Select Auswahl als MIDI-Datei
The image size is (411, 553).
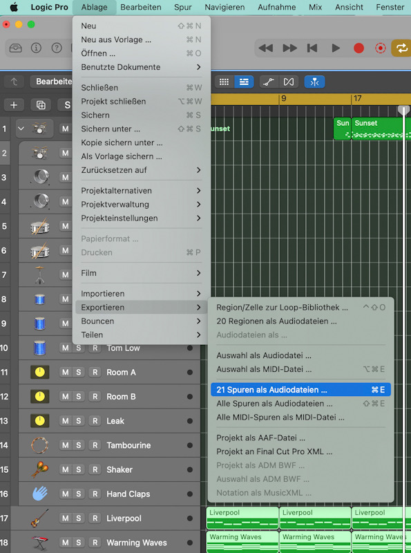300,369
